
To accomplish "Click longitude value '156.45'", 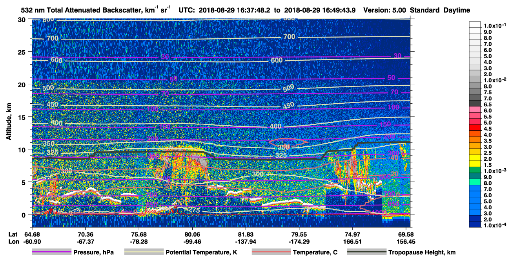I will click(x=406, y=241).
